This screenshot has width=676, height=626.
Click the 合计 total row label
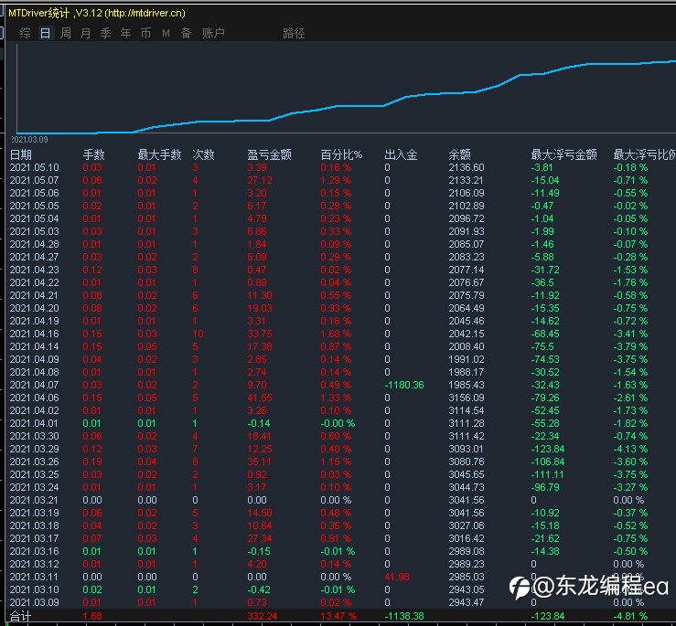(x=21, y=617)
